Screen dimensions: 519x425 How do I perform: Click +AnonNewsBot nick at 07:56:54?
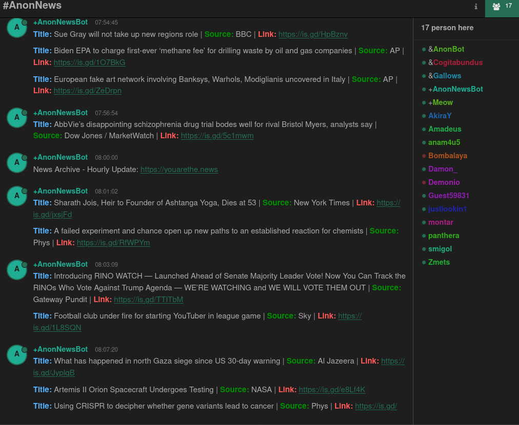tap(60, 113)
